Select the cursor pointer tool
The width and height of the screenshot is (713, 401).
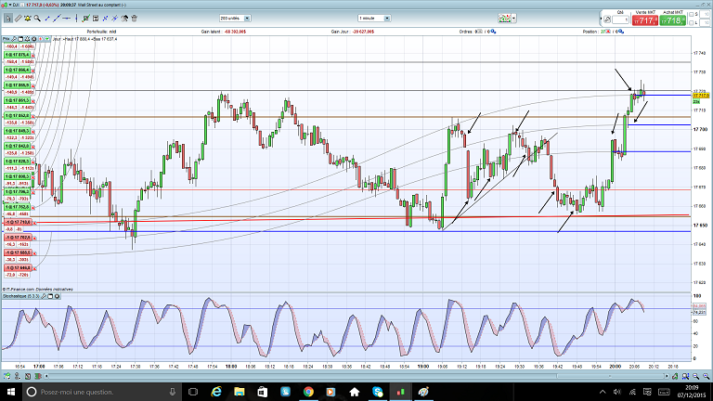(x=8, y=19)
